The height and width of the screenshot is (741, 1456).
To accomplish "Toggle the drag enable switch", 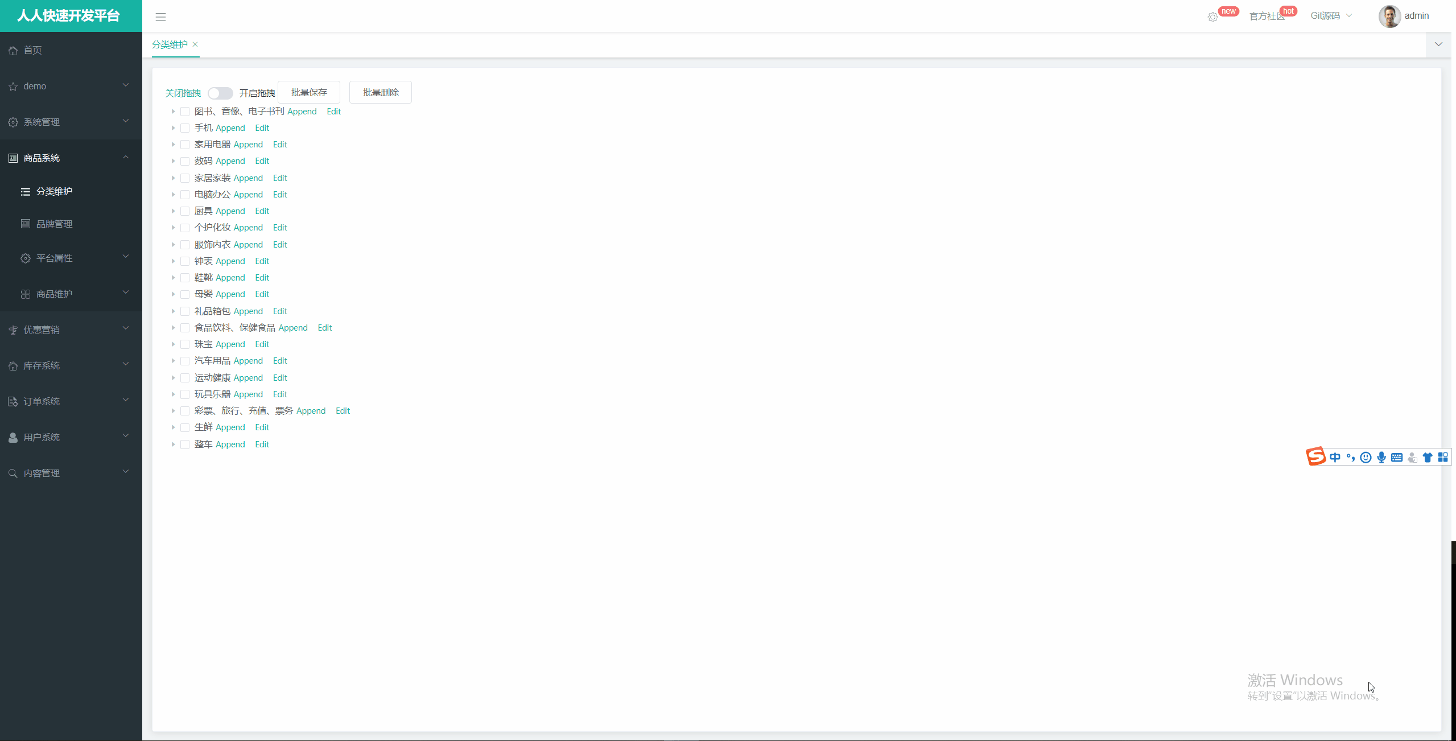I will 220,93.
